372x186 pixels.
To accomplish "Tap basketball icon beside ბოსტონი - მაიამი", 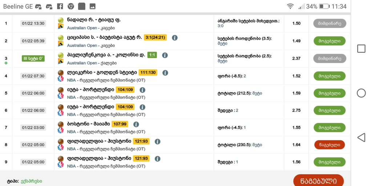I will (x=61, y=124).
